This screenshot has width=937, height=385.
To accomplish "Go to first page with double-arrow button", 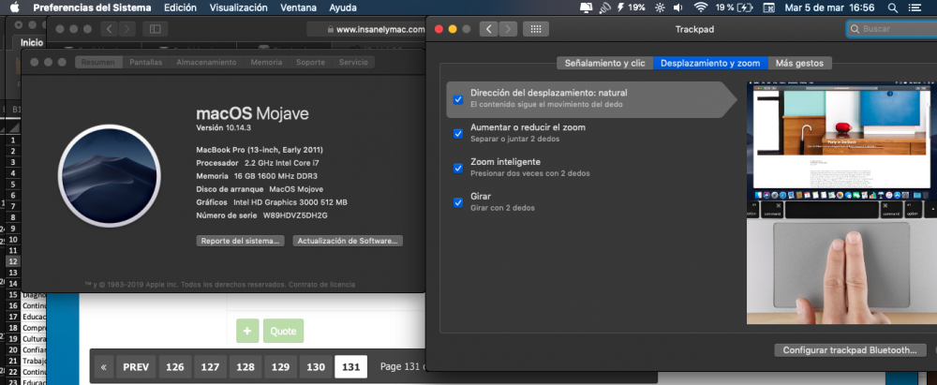I will [103, 367].
